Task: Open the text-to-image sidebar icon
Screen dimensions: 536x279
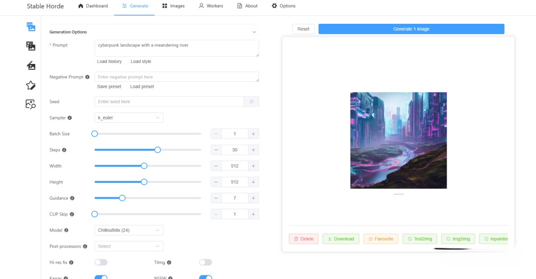Action: pyautogui.click(x=31, y=27)
